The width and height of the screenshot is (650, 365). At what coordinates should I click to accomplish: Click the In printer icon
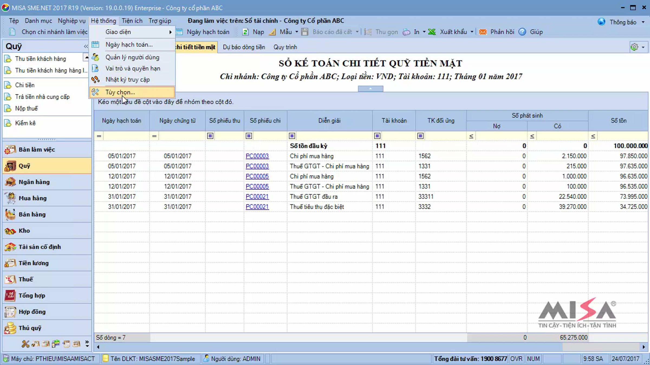click(x=406, y=32)
